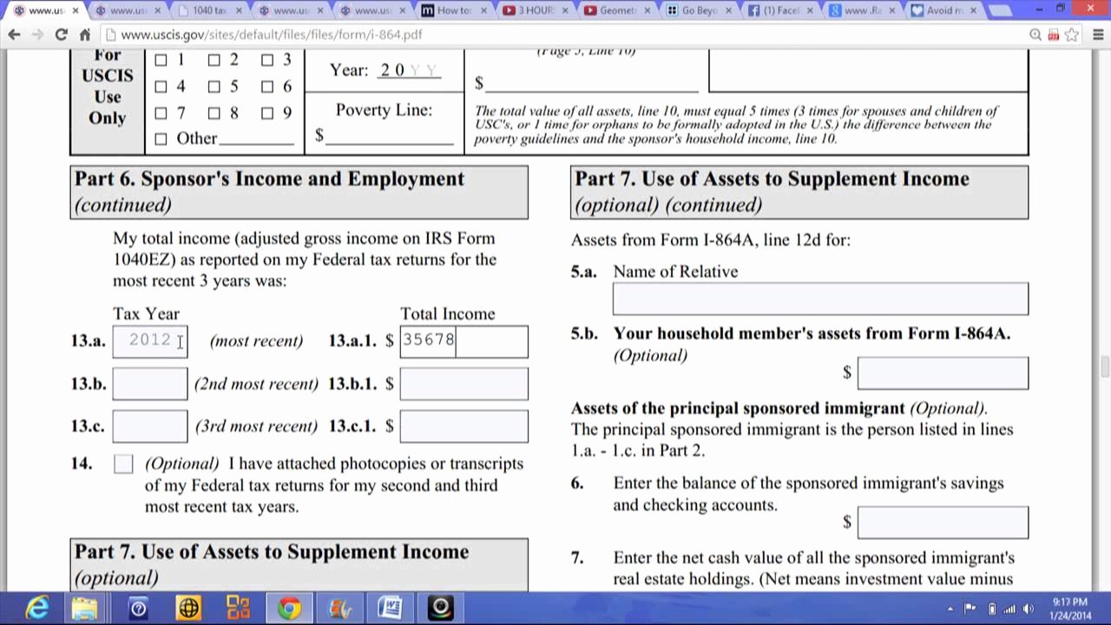Check the battery status tray icon
The image size is (1111, 625).
(x=992, y=609)
